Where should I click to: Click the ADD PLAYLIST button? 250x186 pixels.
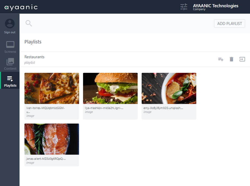[x=229, y=23]
